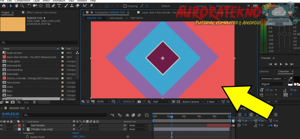
Task: Select the Rectangle shape tool
Action: [x=48, y=6]
